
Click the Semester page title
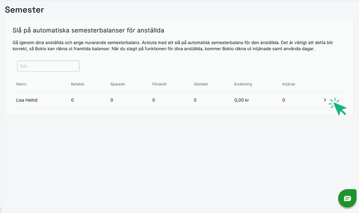coord(24,9)
